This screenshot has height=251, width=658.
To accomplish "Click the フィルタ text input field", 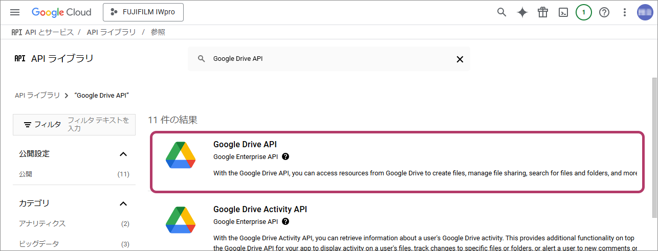I will tap(99, 124).
